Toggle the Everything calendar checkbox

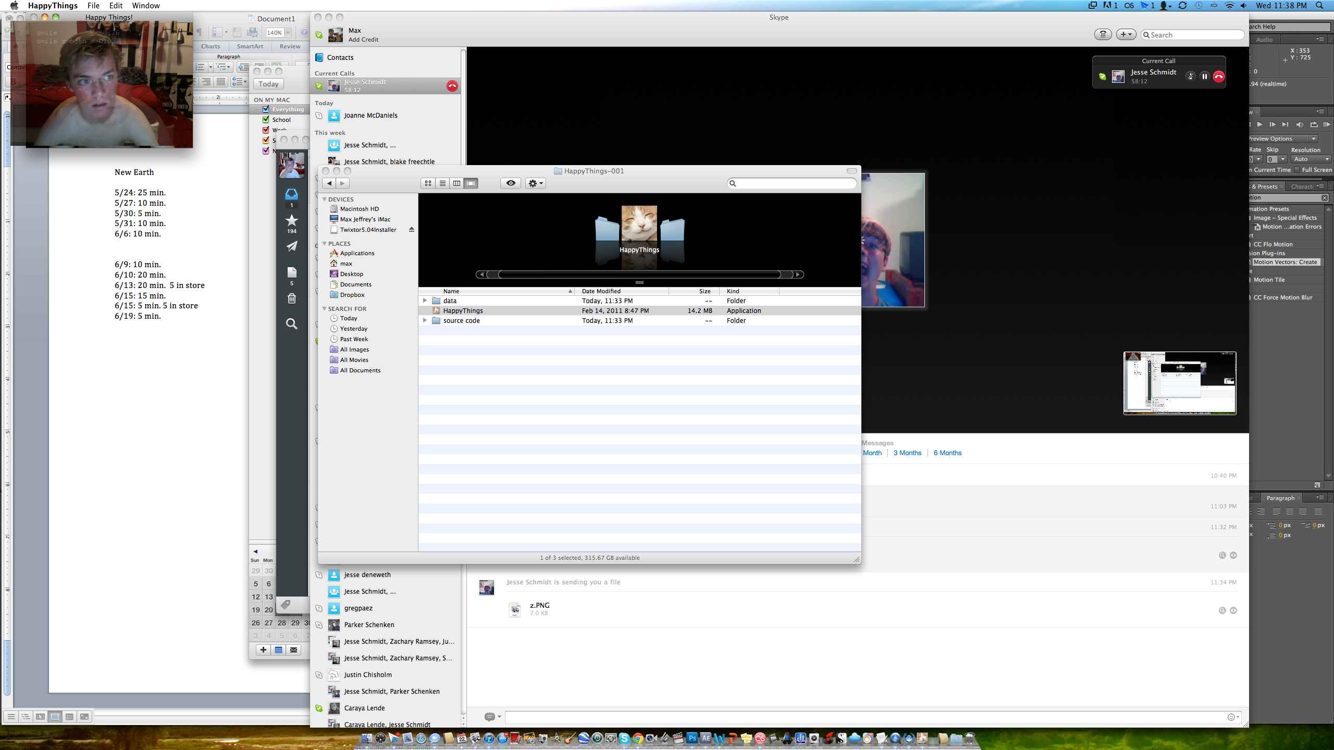tap(266, 109)
